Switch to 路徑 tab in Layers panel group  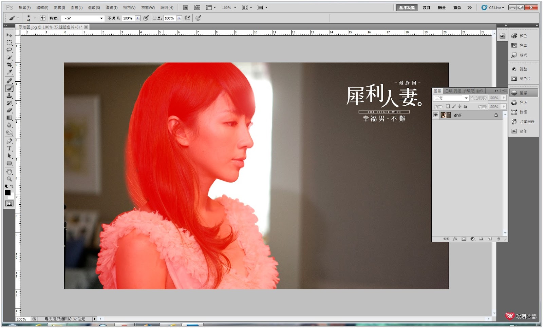point(457,91)
